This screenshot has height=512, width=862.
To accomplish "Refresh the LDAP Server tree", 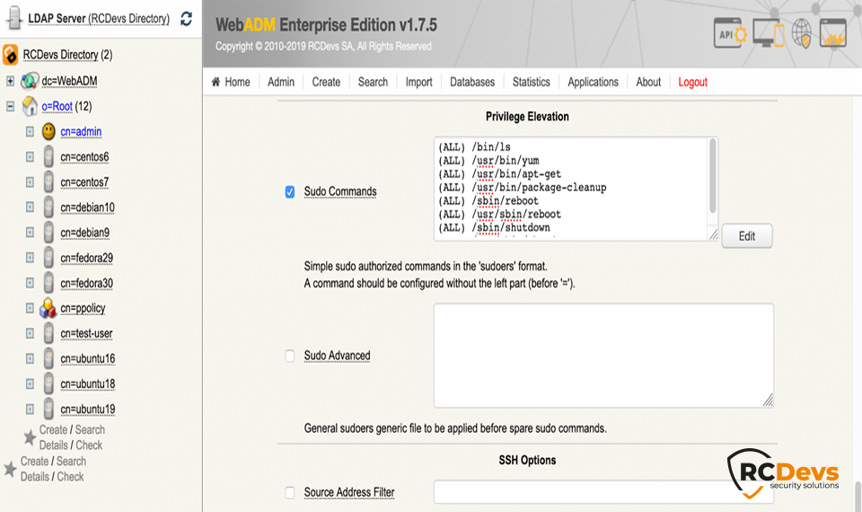I will click(x=186, y=18).
